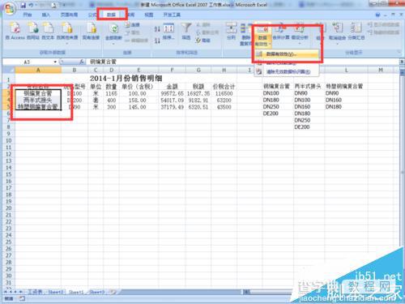The width and height of the screenshot is (405, 304).
Task: Sort ascending A to Z
Action: 157,29
